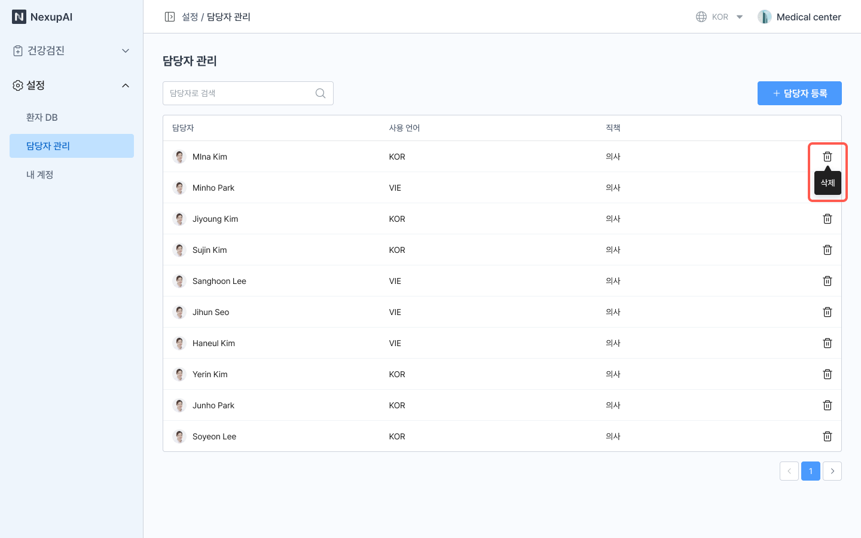Viewport: 861px width, 538px height.
Task: Click the NexupAI logo
Action: pos(42,17)
